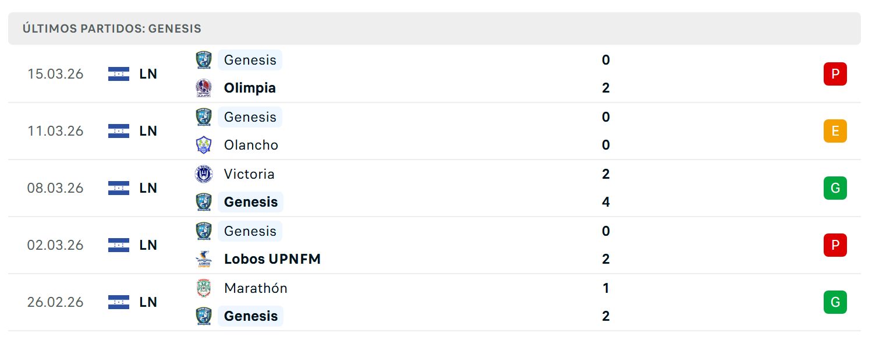This screenshot has width=872, height=340.
Task: Click Genesis crest in the 15.03.26 match
Action: [204, 60]
